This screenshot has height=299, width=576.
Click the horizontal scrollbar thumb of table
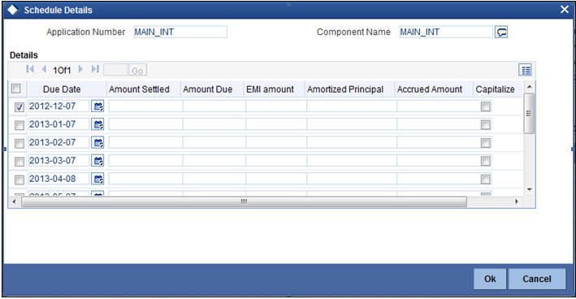tap(244, 201)
